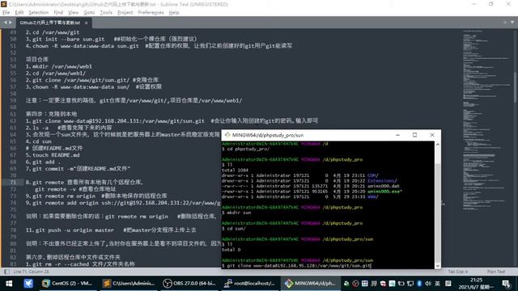518x291 pixels.
Task: Open the Preferences menu
Action: 151,13
